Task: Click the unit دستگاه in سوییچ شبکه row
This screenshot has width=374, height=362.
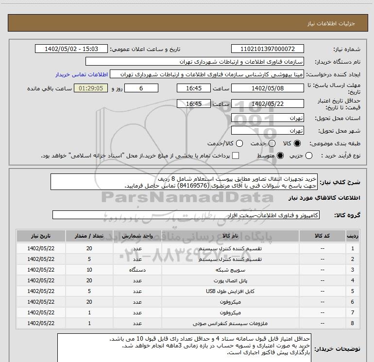Action: tap(137, 270)
